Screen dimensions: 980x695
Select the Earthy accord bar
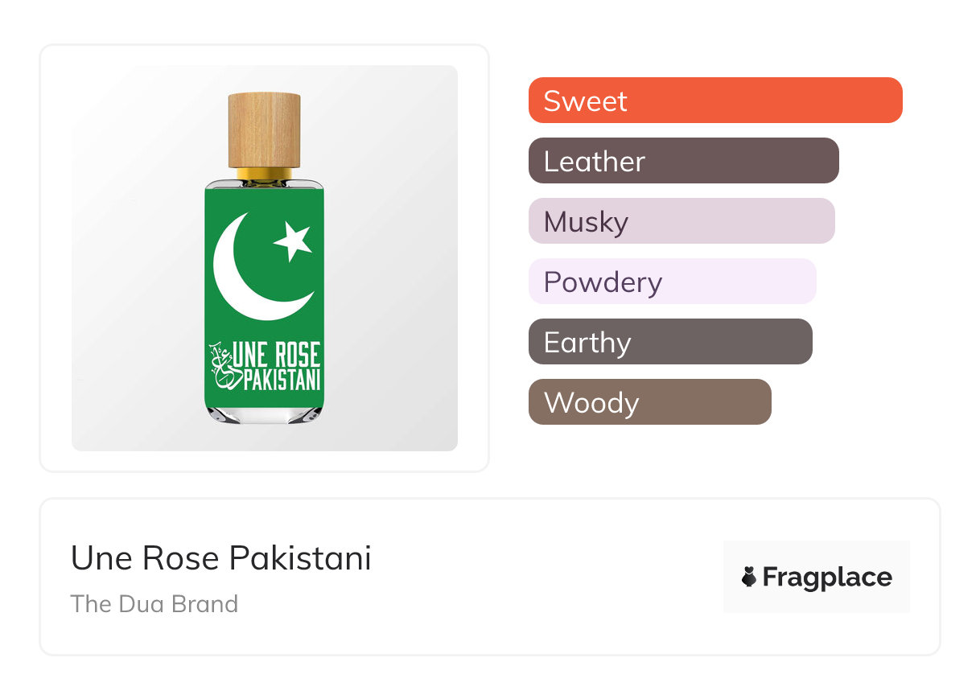tap(669, 342)
